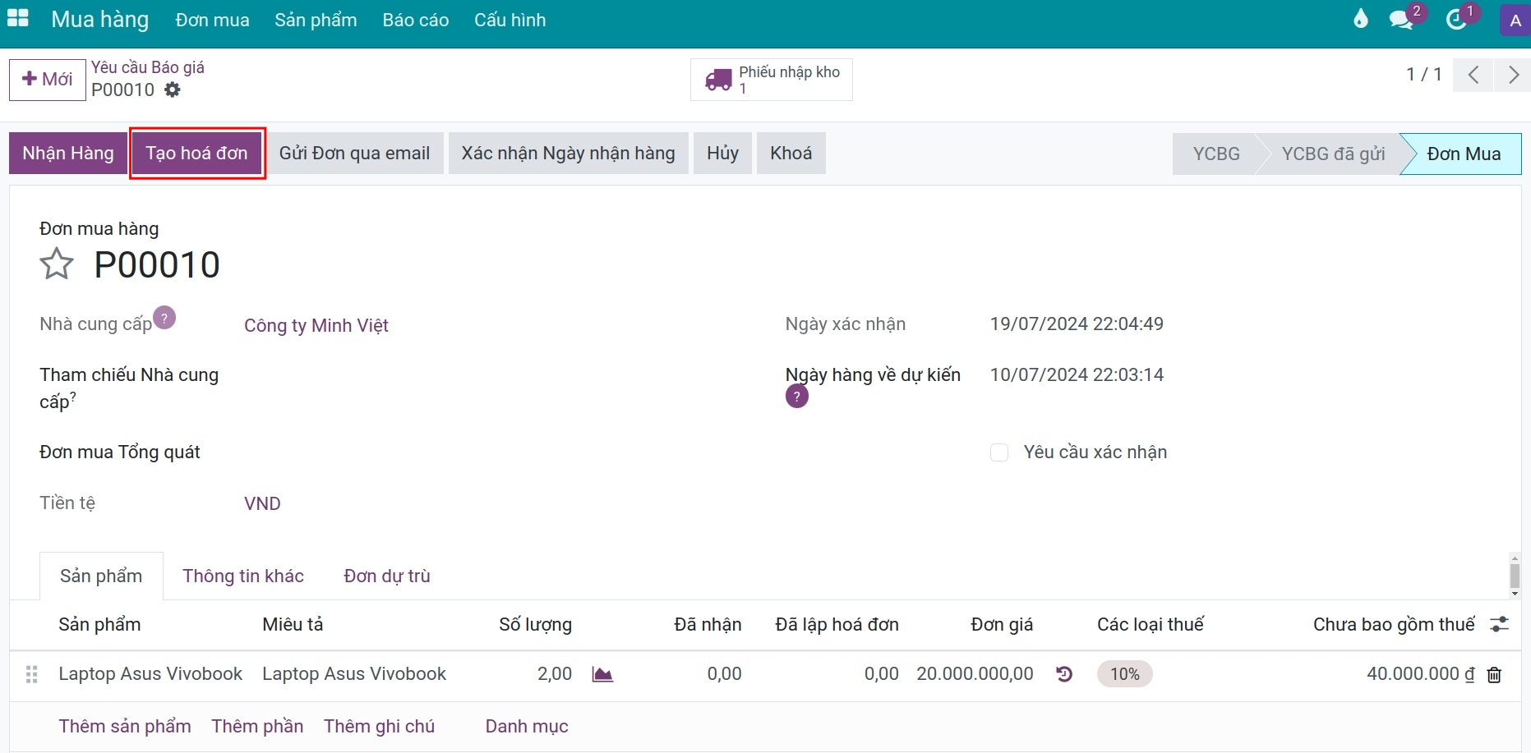Click Tạo hoá đơn button
This screenshot has width=1531, height=753.
pos(196,154)
